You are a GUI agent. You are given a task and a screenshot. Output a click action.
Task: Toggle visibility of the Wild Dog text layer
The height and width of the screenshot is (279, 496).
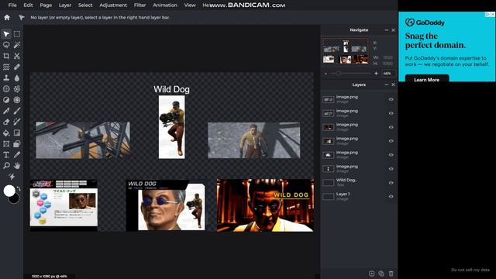pos(391,183)
